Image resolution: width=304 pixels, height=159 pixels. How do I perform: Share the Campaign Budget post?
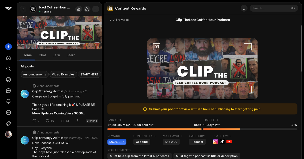click(77, 121)
